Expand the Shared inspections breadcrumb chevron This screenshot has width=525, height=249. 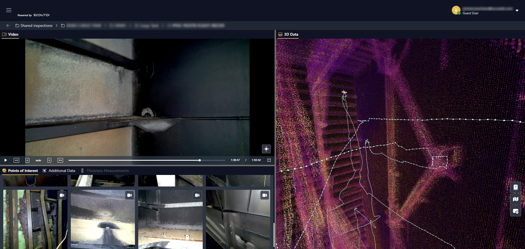[x=57, y=26]
